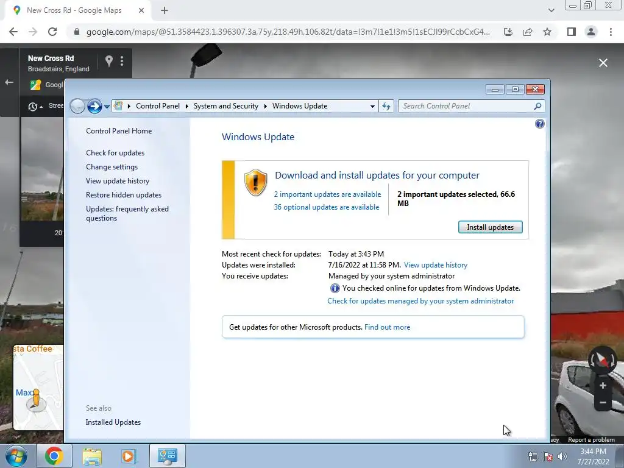This screenshot has height=468, width=624.
Task: Click Action Center flag icon in tray
Action: 548,456
